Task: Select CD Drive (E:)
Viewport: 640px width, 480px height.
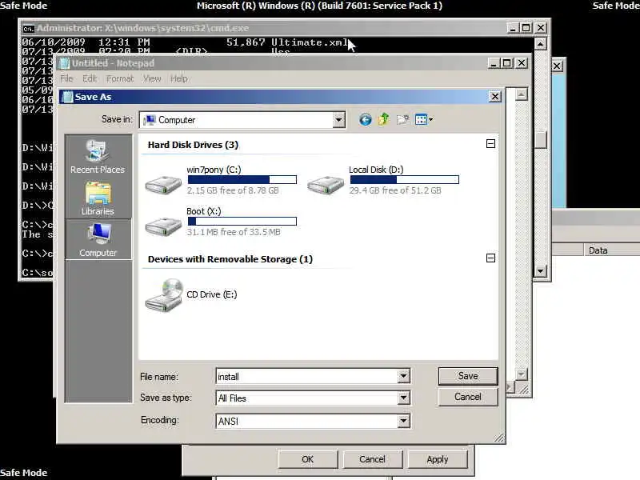Action: (191, 294)
